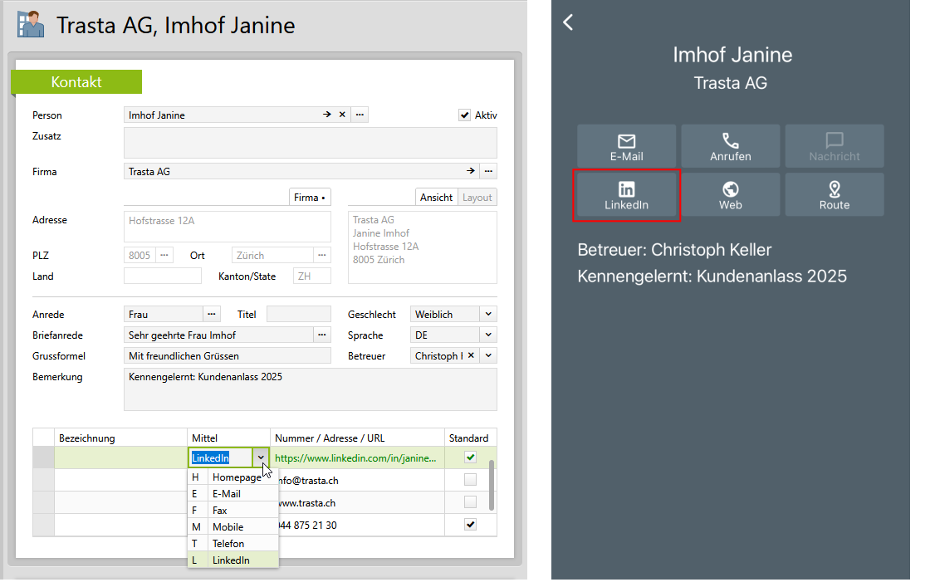Clear the Person field with the X icon

point(342,115)
